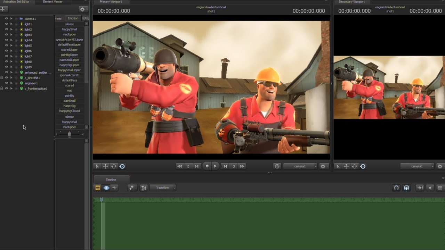Screen dimensions: 445x250
Task: Toggle visibility eye for light4
Action: (x=6, y=40)
